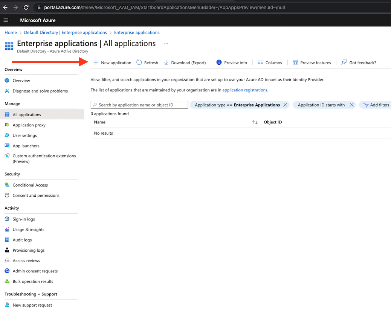The height and width of the screenshot is (316, 391).
Task: Click the Download (Export) button label
Action: [x=188, y=63]
